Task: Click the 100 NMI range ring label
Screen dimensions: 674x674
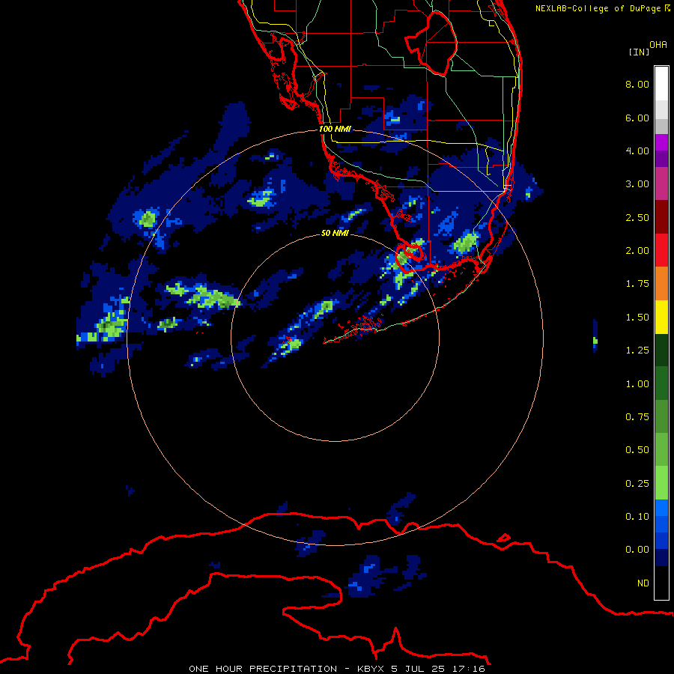Action: tap(335, 129)
